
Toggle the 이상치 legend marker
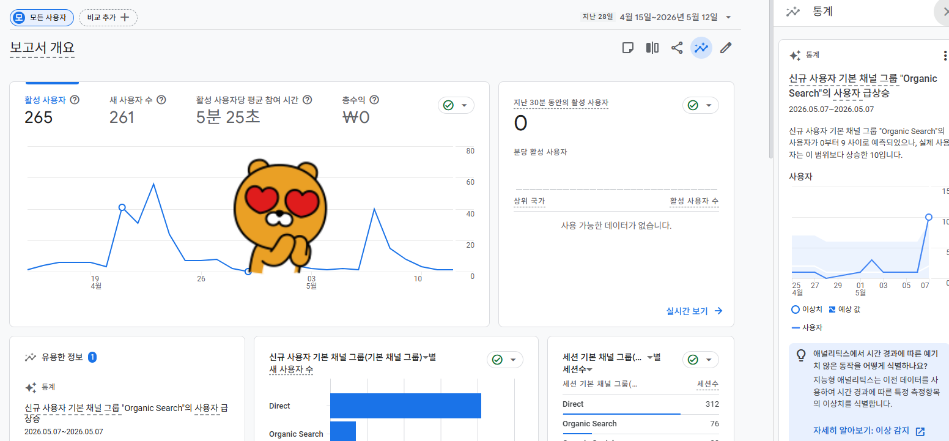pyautogui.click(x=796, y=309)
